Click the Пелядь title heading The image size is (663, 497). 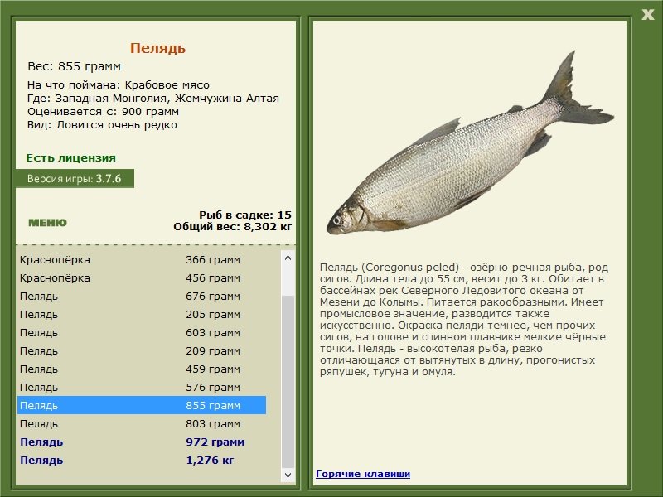pyautogui.click(x=157, y=48)
